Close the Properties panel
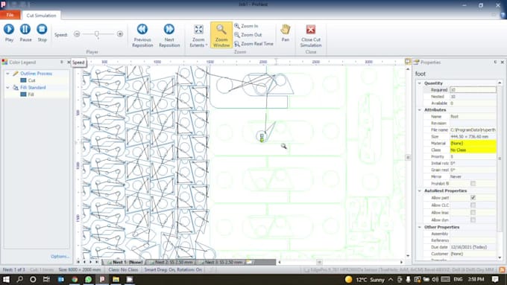The width and height of the screenshot is (507, 285). 502,62
